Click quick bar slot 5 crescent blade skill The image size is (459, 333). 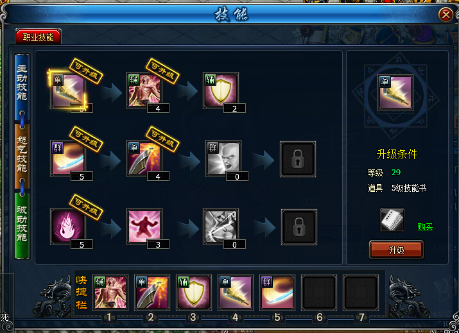pos(277,293)
